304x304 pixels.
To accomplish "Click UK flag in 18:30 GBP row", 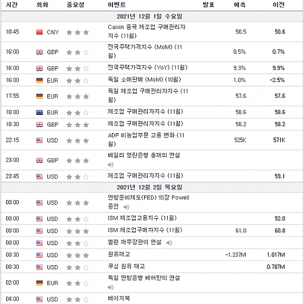I will 40,125.
